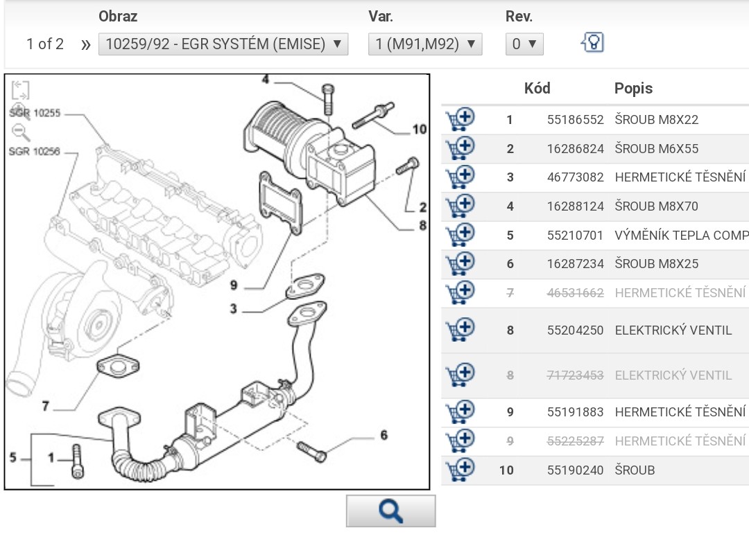Click the magnifier search button below diagram

pos(391,511)
